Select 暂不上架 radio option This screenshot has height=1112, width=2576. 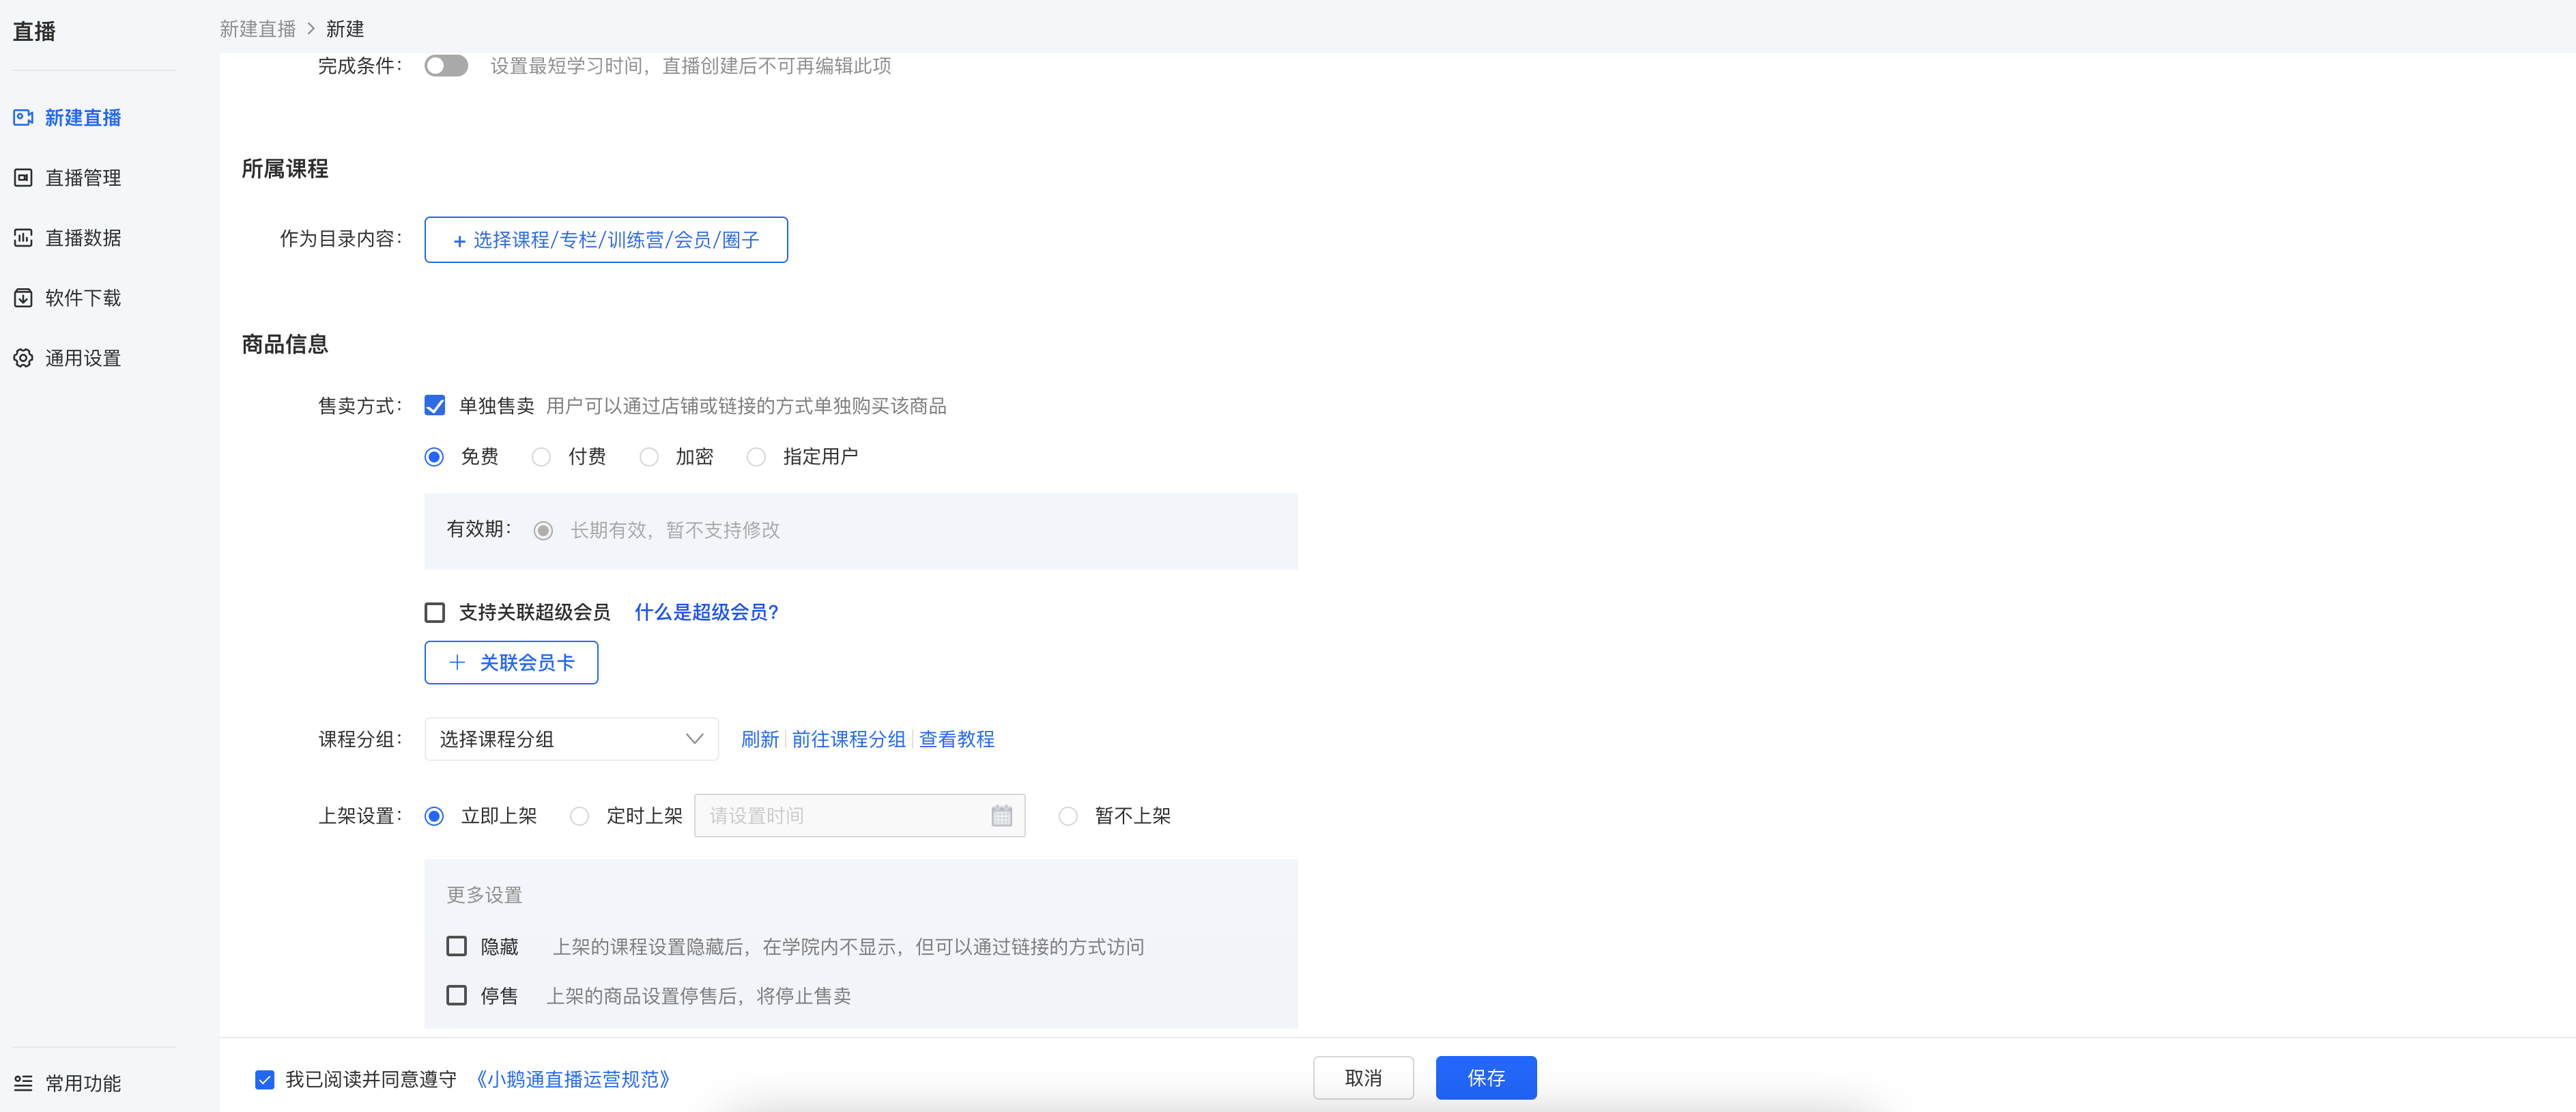1068,817
